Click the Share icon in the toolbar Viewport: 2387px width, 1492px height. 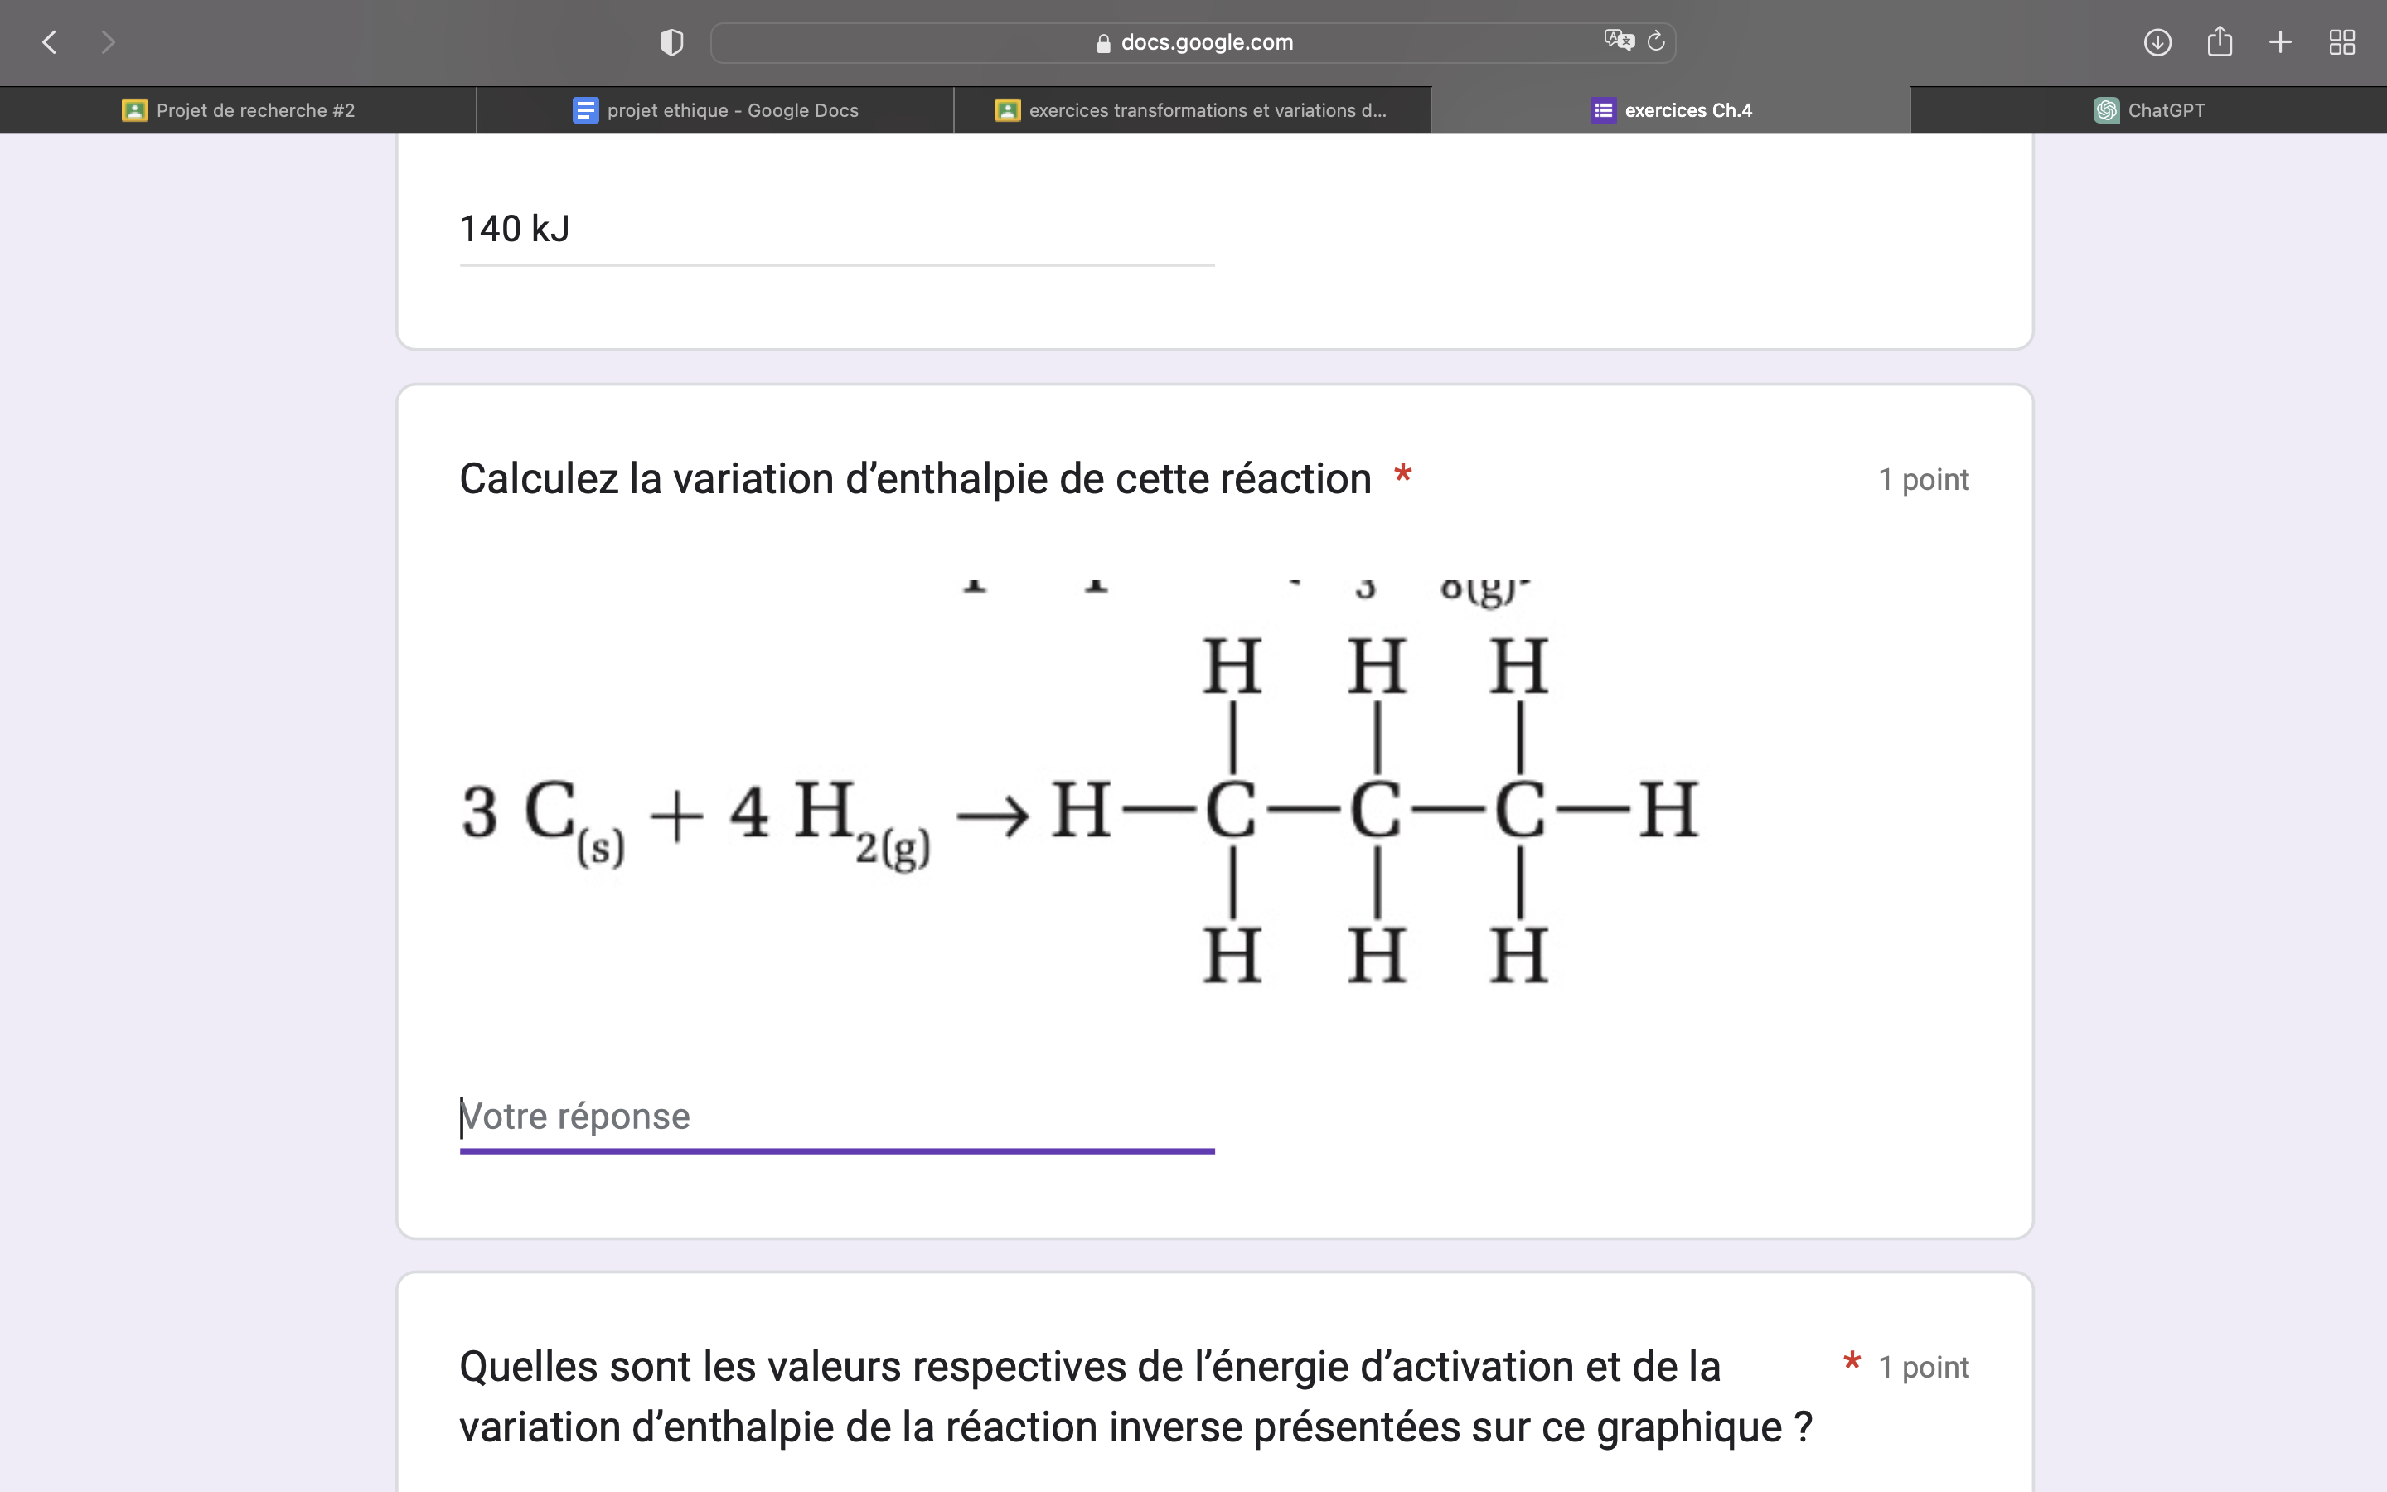point(2220,41)
